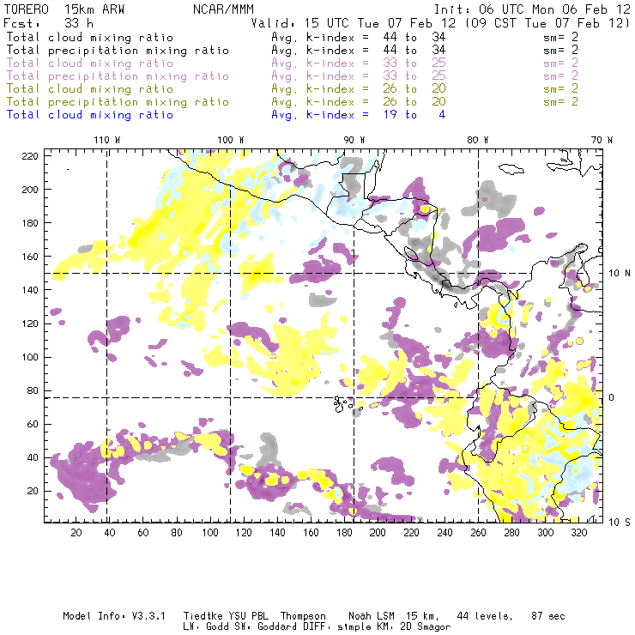Select the black "Total precipitation mixing ratio" legend label
635x635 pixels.
118,51
